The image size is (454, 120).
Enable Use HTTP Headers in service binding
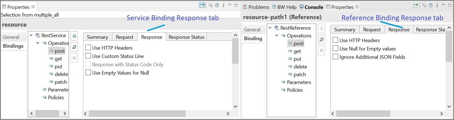88,47
